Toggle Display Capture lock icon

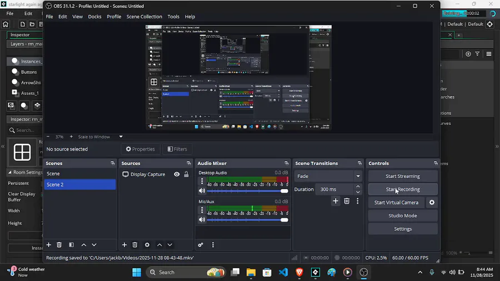click(x=186, y=174)
